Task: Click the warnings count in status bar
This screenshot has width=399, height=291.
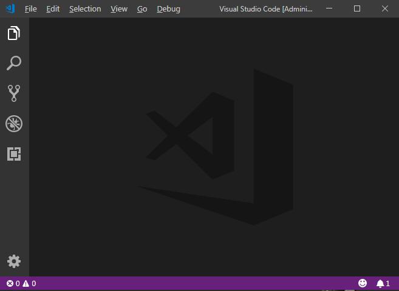Action: click(x=29, y=283)
